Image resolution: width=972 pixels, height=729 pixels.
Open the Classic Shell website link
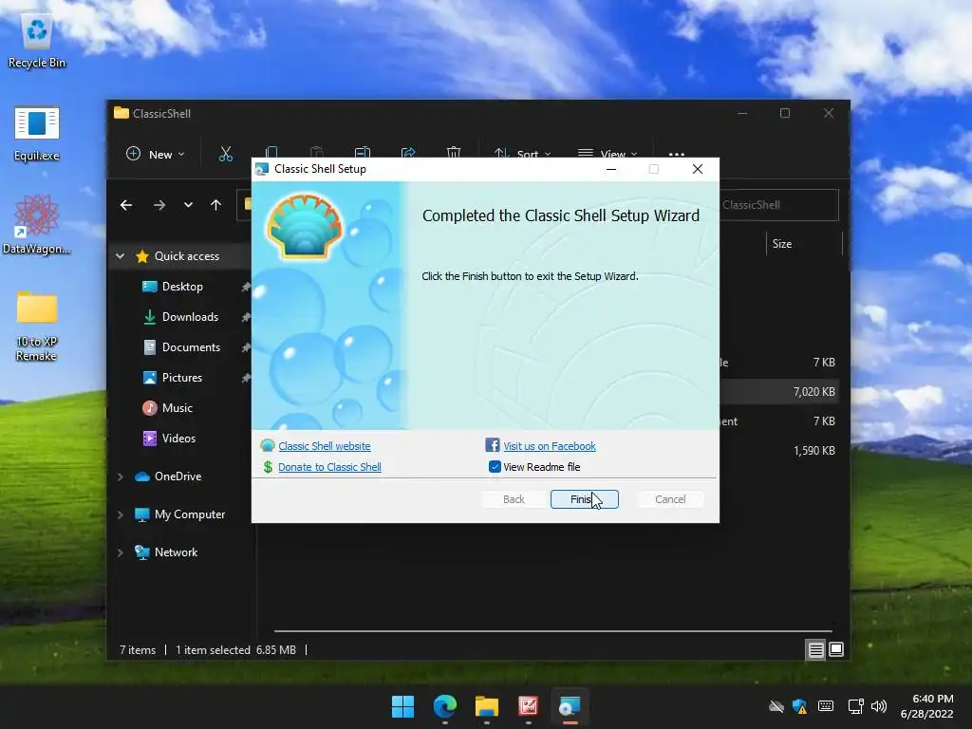(325, 446)
